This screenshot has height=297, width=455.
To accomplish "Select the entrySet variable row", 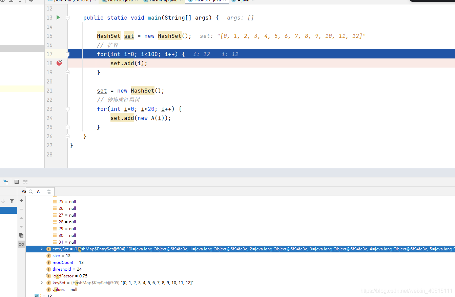I will click(x=240, y=249).
